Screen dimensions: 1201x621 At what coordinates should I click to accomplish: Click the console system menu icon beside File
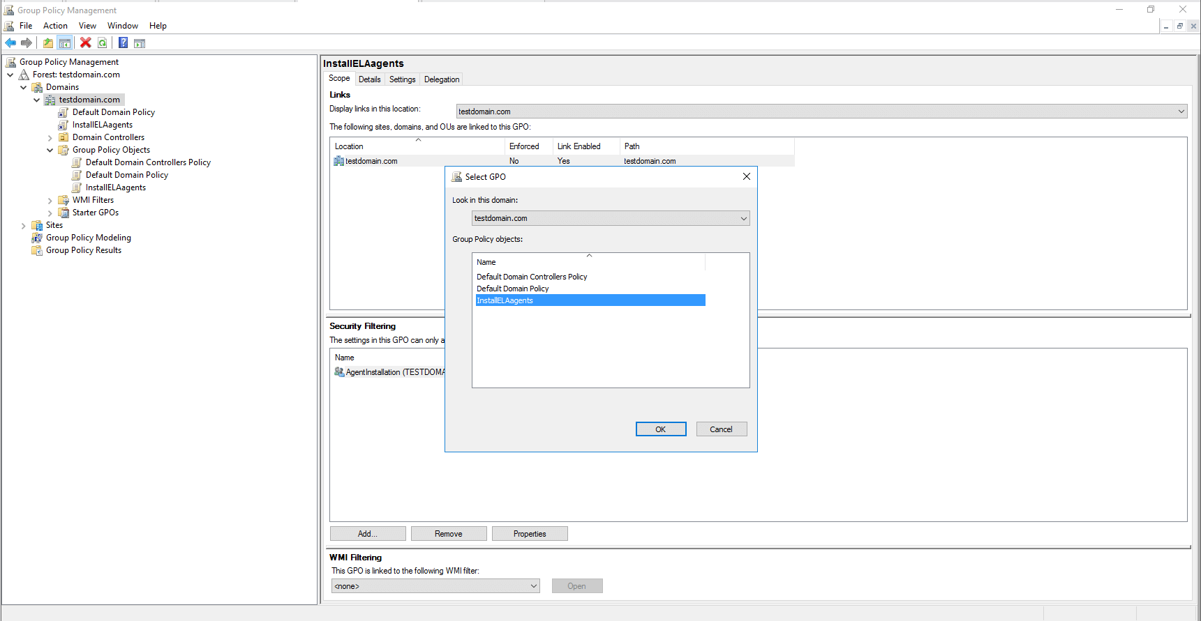click(x=10, y=26)
